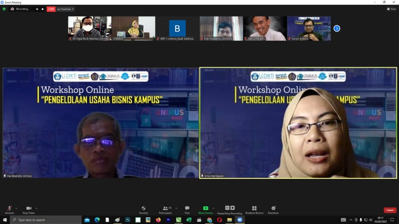This screenshot has width=399, height=224.
Task: Show next participants with the blue arrow
Action: (337, 28)
